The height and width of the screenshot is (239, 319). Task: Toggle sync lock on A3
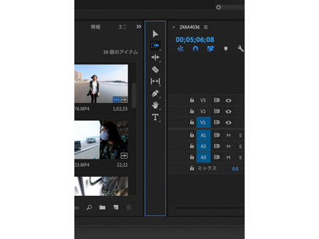click(217, 157)
